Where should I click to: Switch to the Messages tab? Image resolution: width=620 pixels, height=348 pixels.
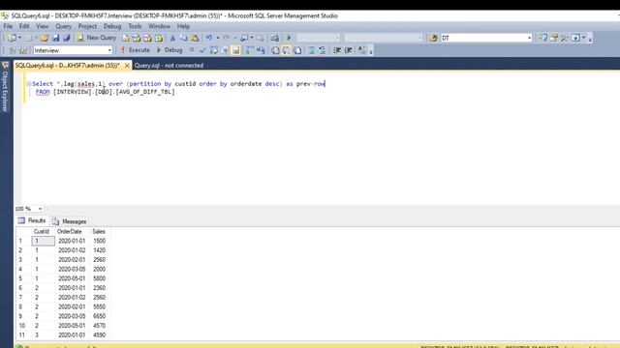click(70, 221)
